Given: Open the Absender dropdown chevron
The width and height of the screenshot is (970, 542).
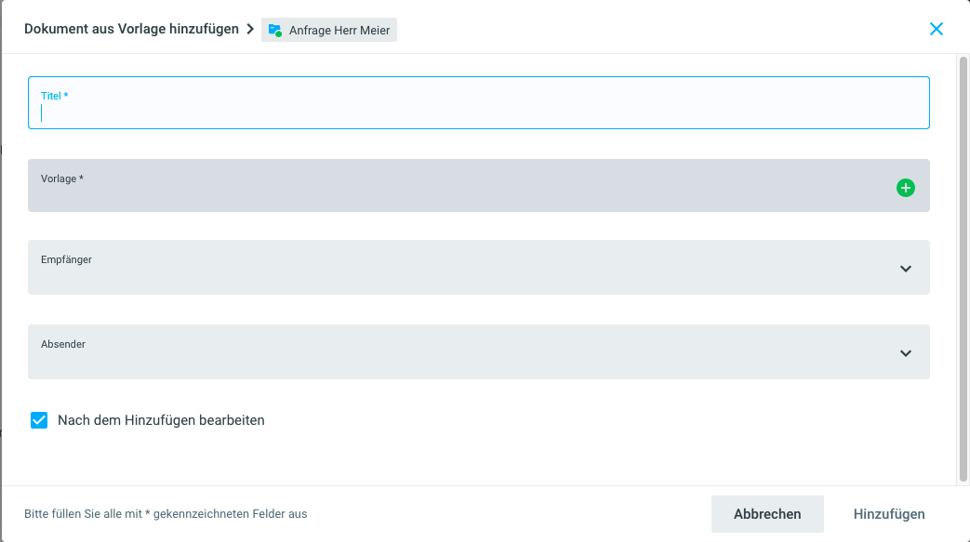Looking at the screenshot, I should coord(906,353).
